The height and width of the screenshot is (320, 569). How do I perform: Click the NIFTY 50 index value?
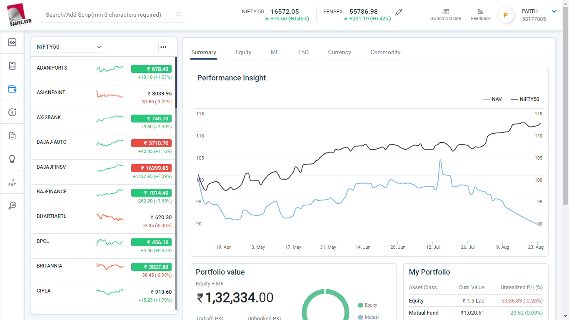(x=284, y=12)
